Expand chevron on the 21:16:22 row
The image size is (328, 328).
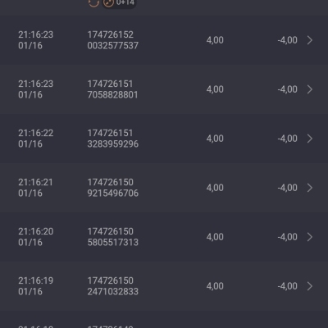310,139
